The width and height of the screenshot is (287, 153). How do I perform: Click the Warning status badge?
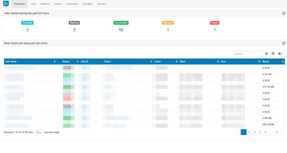coord(168,23)
